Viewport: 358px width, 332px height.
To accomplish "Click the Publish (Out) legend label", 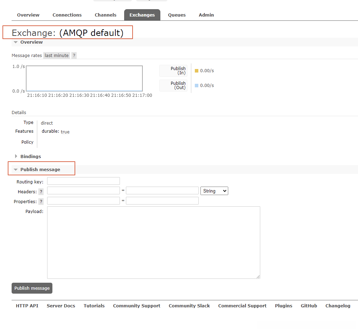I will 173,86.
